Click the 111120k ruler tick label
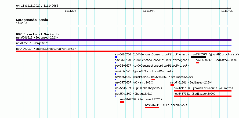239x118 pixels. tap(70, 11)
